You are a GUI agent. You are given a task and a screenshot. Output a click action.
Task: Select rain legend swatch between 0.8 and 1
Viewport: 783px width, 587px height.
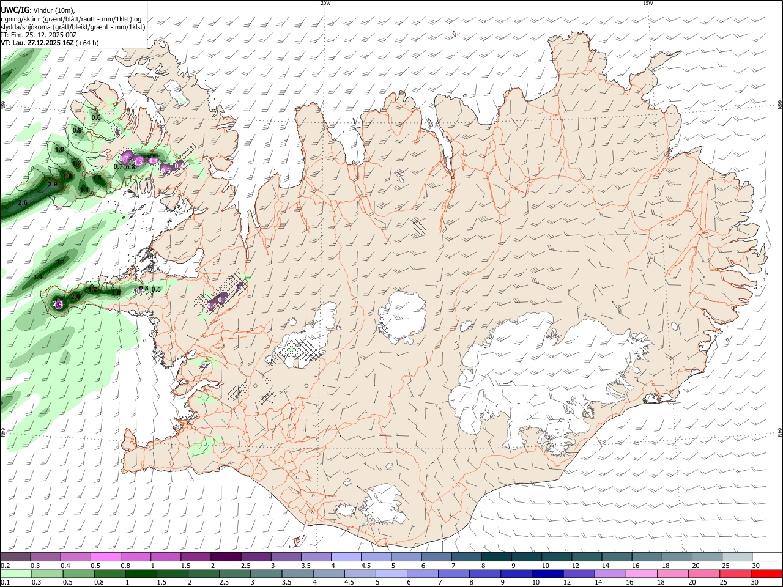point(109,574)
